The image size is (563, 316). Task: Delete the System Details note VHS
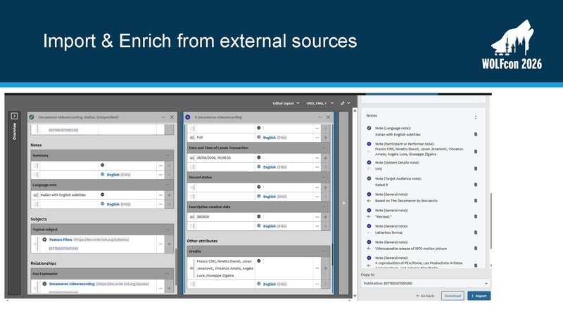tap(476, 169)
